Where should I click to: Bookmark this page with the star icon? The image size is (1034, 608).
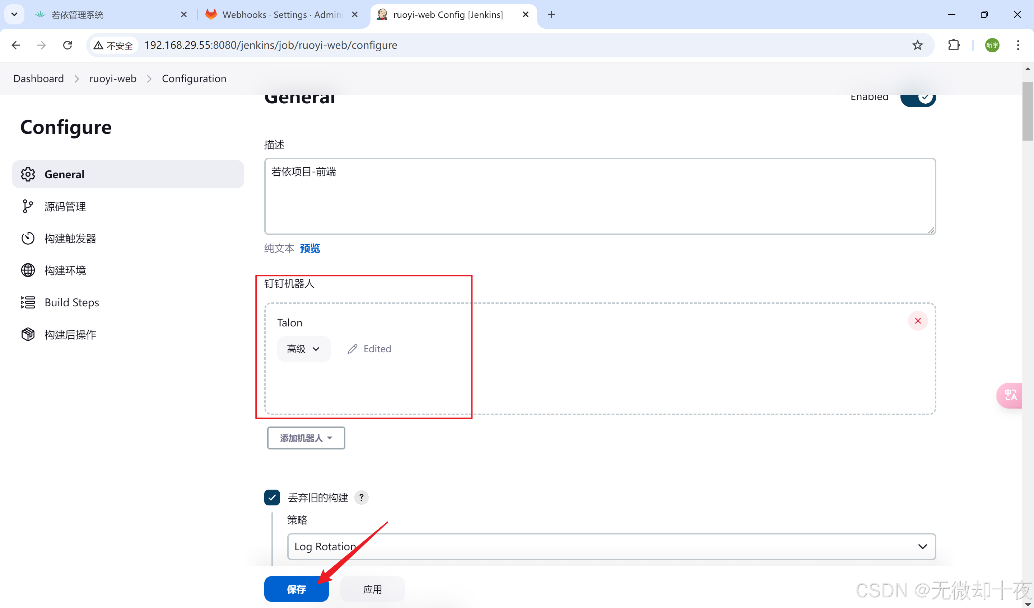pyautogui.click(x=917, y=45)
